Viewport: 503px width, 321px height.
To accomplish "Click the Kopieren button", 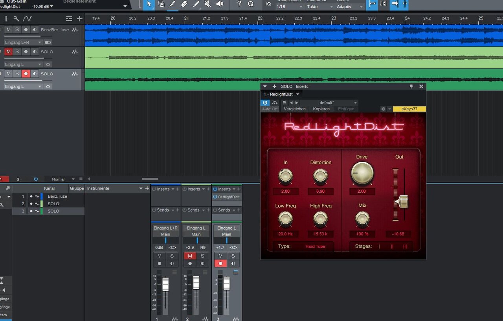I will [x=321, y=109].
